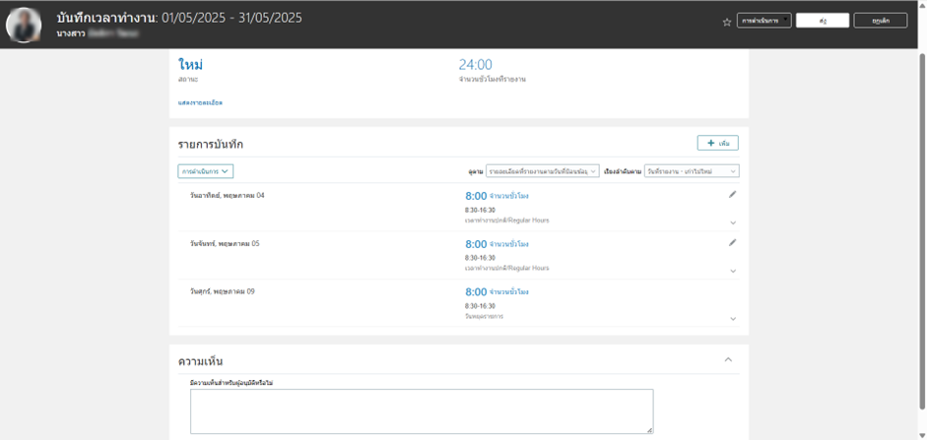Viewport: 927px width, 440px height.
Task: Click pencil icon for Monday May 05 entry
Action: [x=732, y=242]
